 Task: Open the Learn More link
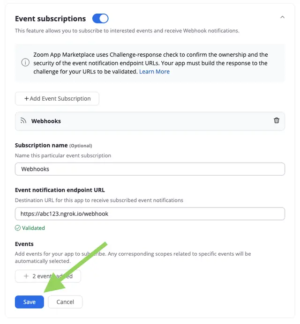154,72
